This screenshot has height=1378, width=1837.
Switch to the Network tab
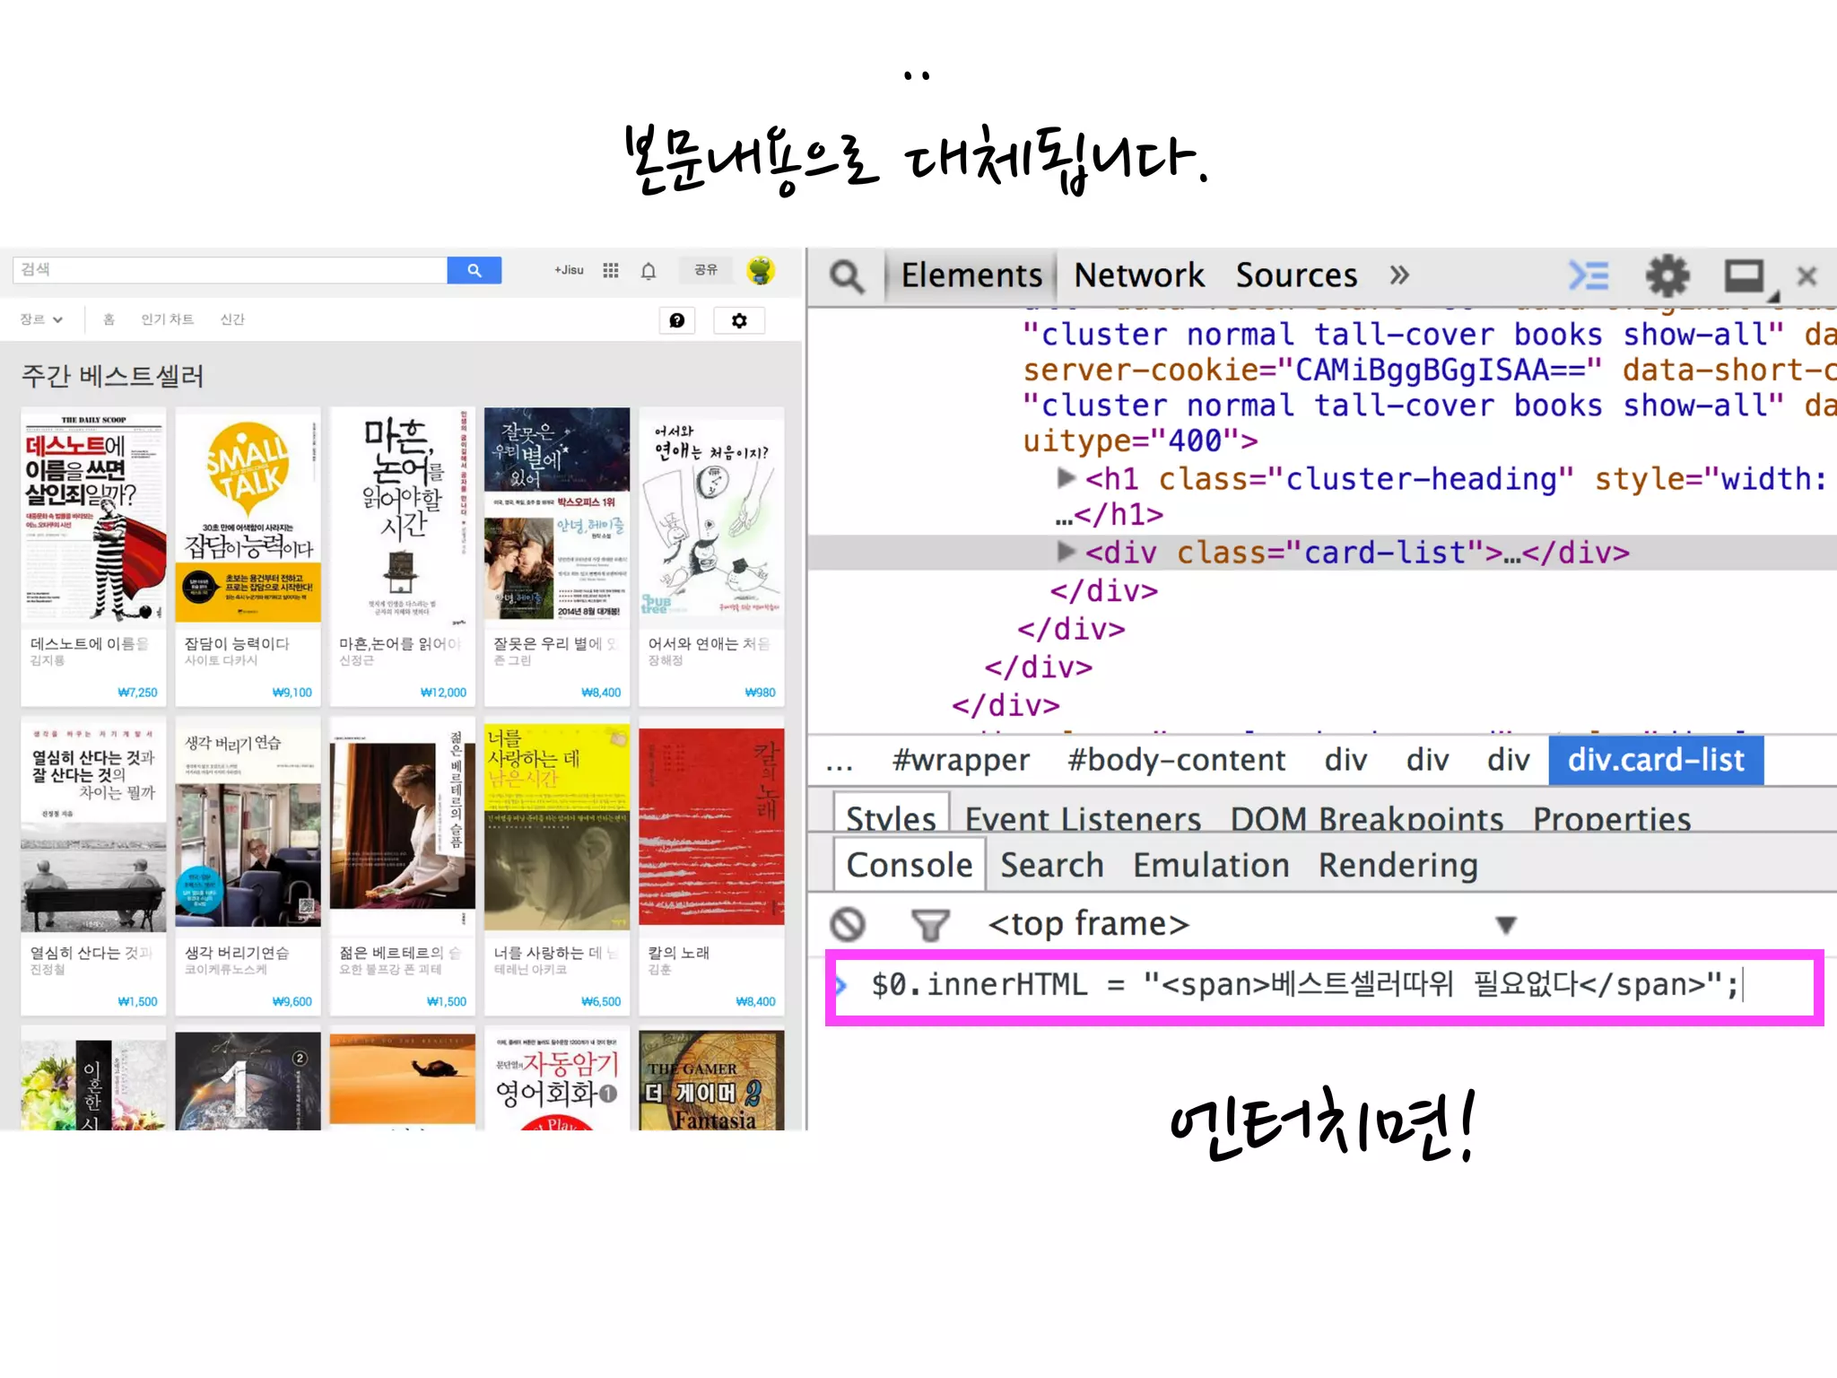(1138, 275)
